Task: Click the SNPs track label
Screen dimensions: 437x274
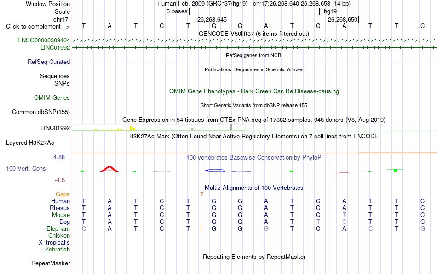Action: [x=62, y=83]
